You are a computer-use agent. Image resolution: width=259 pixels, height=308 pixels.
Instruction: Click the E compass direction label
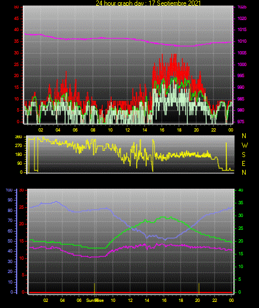click(243, 164)
